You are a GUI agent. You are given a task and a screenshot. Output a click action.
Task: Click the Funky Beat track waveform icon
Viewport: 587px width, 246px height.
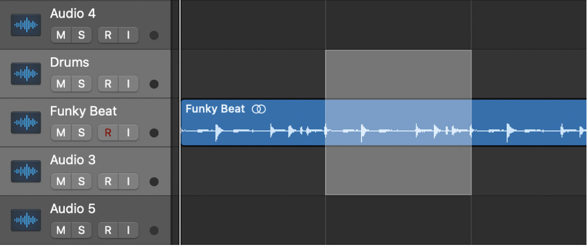click(x=26, y=122)
